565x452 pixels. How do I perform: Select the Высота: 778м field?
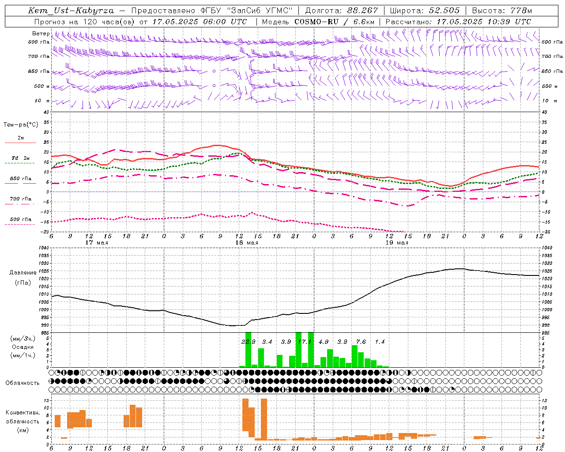[502, 11]
